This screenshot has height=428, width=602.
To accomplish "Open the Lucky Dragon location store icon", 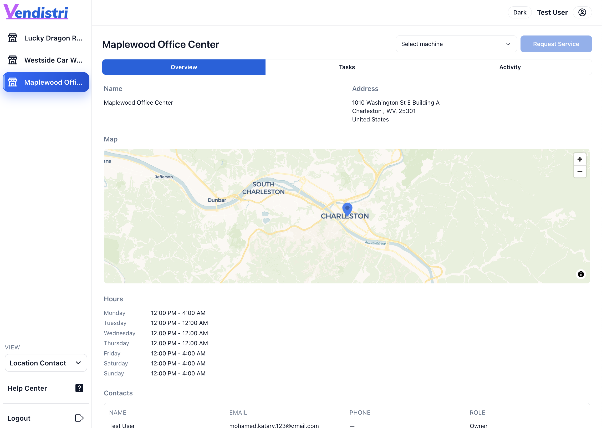I will coord(12,38).
